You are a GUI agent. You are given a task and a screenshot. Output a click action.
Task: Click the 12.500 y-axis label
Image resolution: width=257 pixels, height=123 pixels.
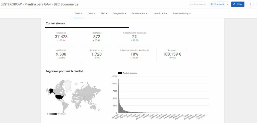114,76
